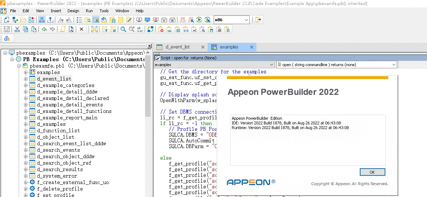427x197 pixels.
Task: Click the Paste SQL toolbar icon
Action: tap(169, 29)
